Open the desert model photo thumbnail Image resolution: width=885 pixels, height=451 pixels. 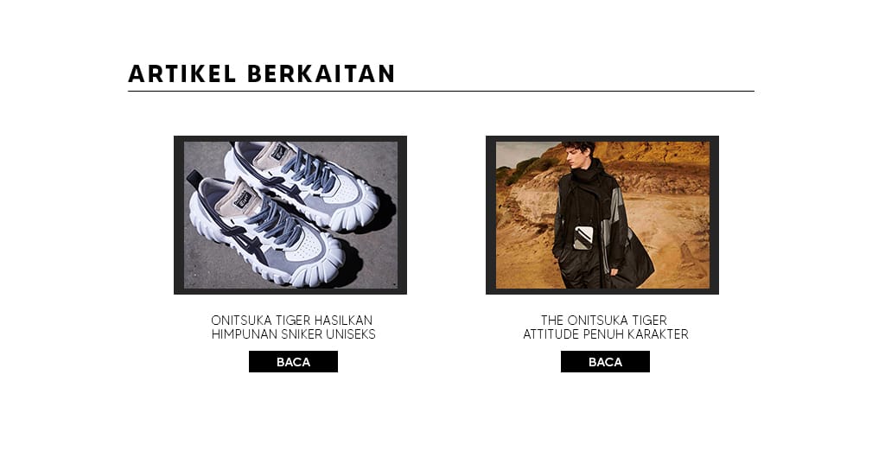602,214
